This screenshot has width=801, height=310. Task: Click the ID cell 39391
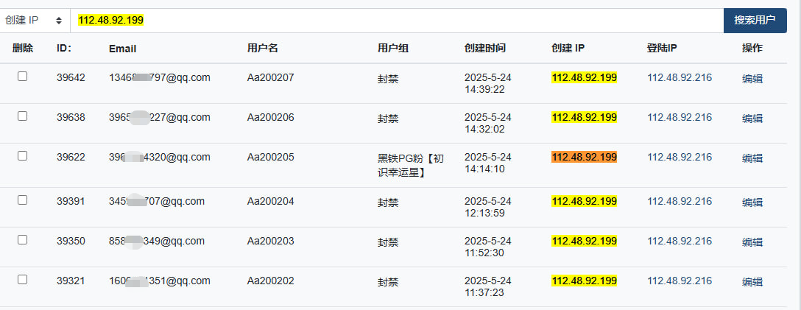pyautogui.click(x=71, y=201)
